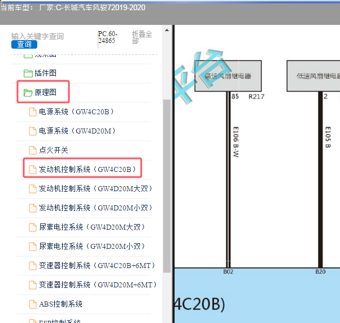Click the B02 connector pin label
The width and height of the screenshot is (340, 323).
click(228, 272)
